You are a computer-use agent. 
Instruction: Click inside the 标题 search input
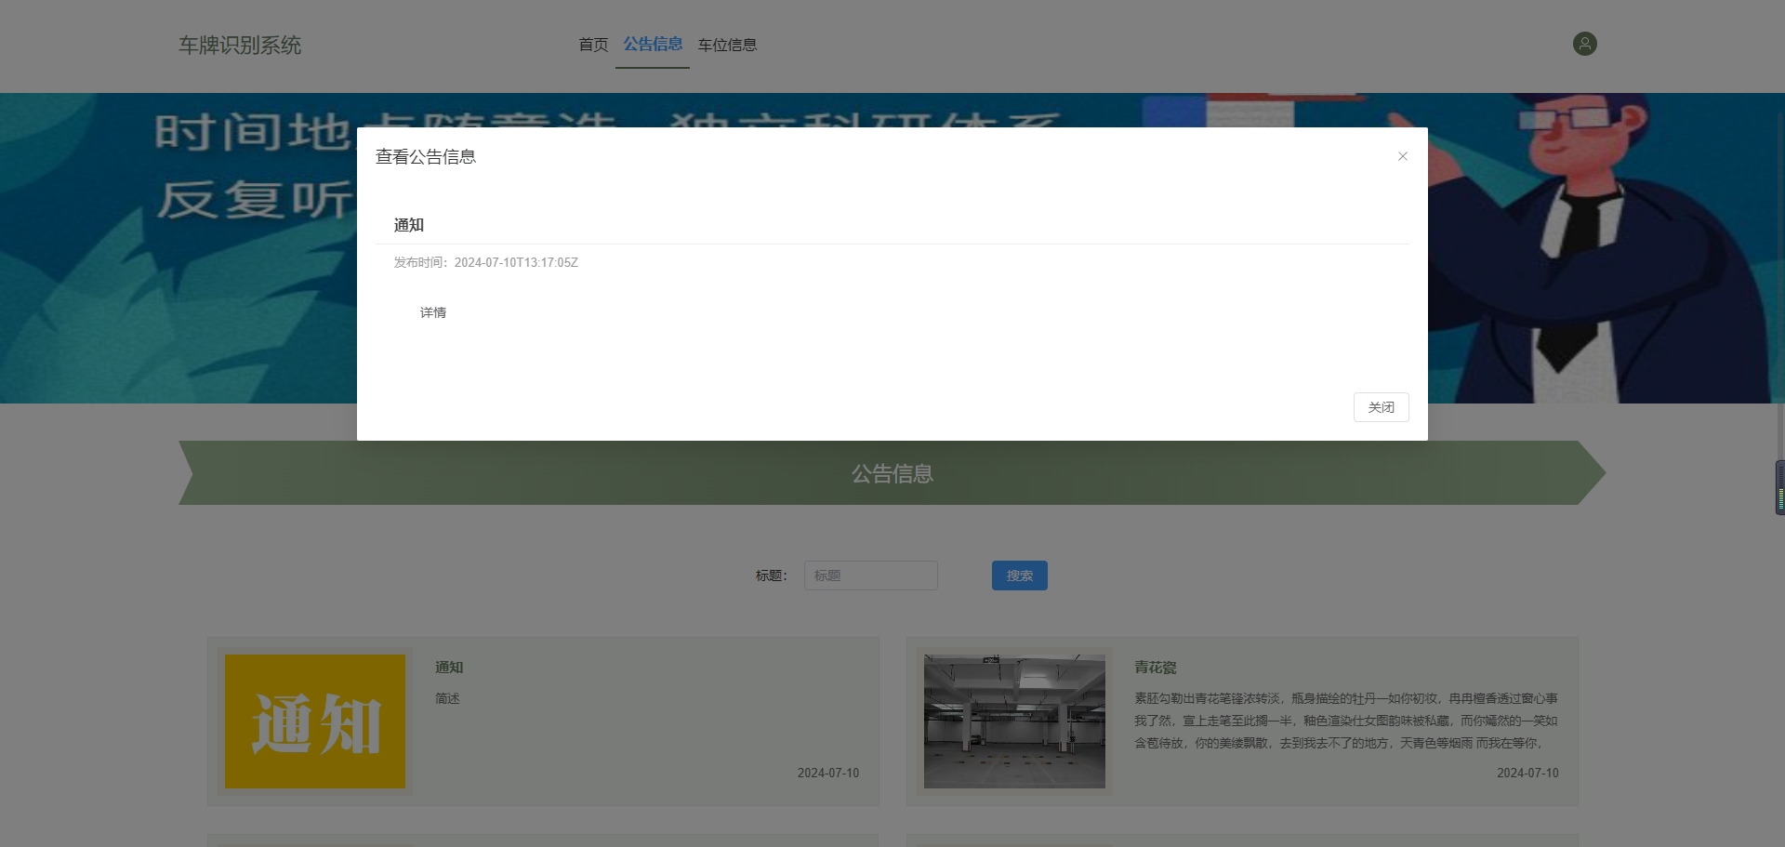point(870,576)
